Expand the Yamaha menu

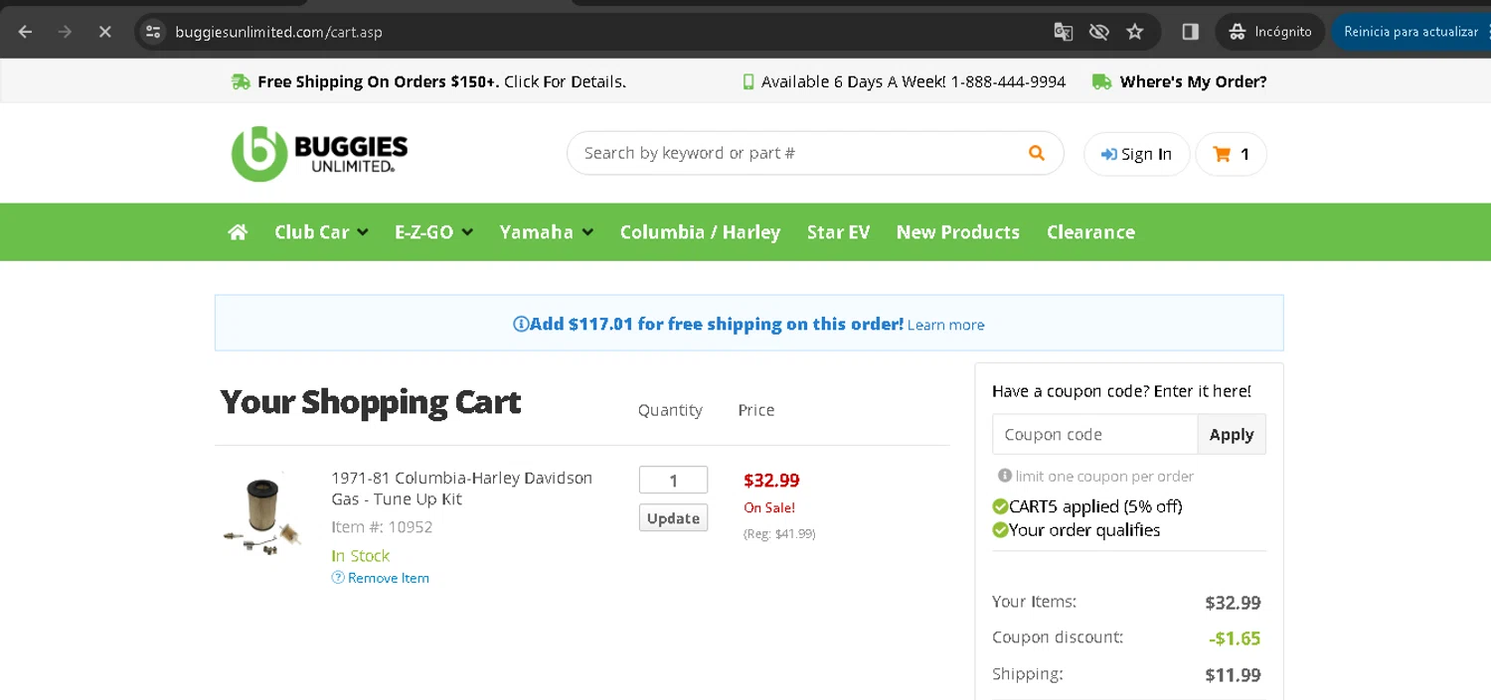[547, 232]
